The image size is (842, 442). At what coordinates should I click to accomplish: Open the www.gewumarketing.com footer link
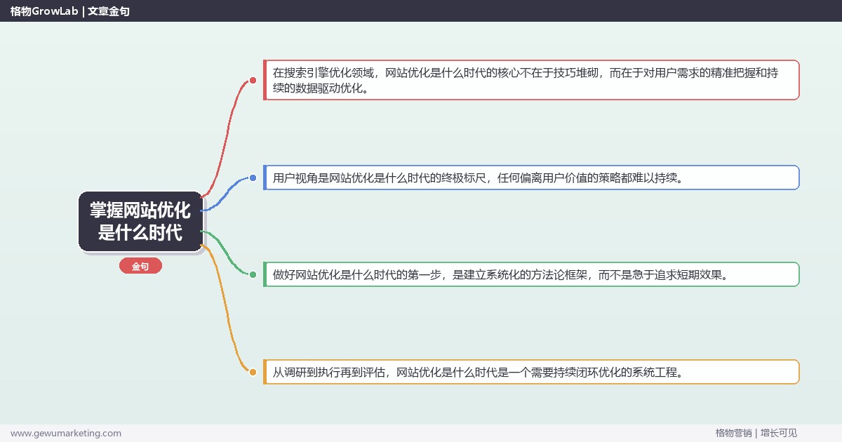click(x=66, y=433)
